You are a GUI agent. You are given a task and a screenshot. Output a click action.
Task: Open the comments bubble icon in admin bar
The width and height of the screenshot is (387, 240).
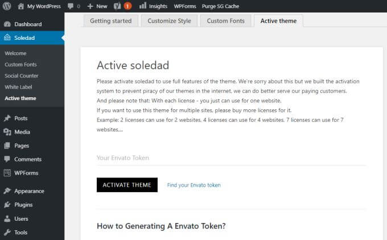click(71, 6)
